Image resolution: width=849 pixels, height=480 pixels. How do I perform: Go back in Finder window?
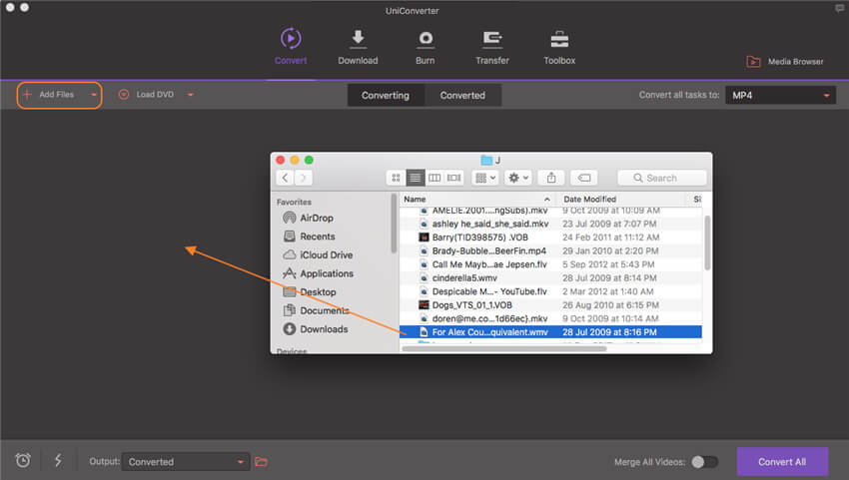point(285,178)
